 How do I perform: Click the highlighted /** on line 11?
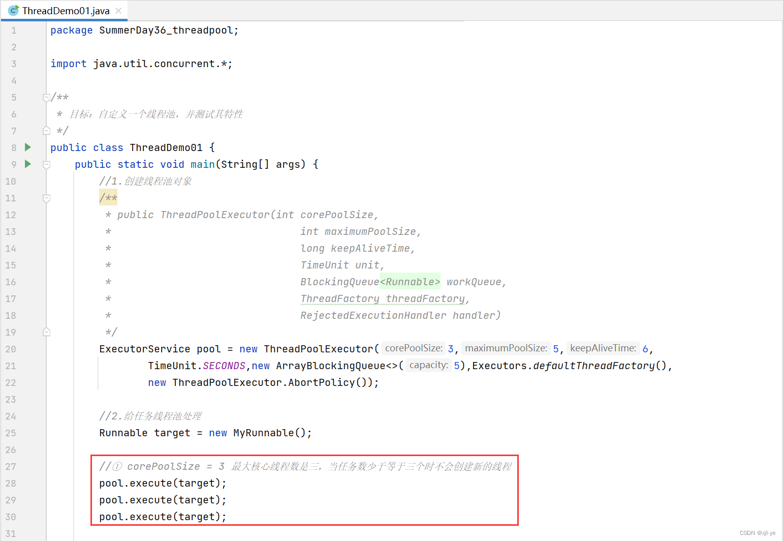[108, 197]
